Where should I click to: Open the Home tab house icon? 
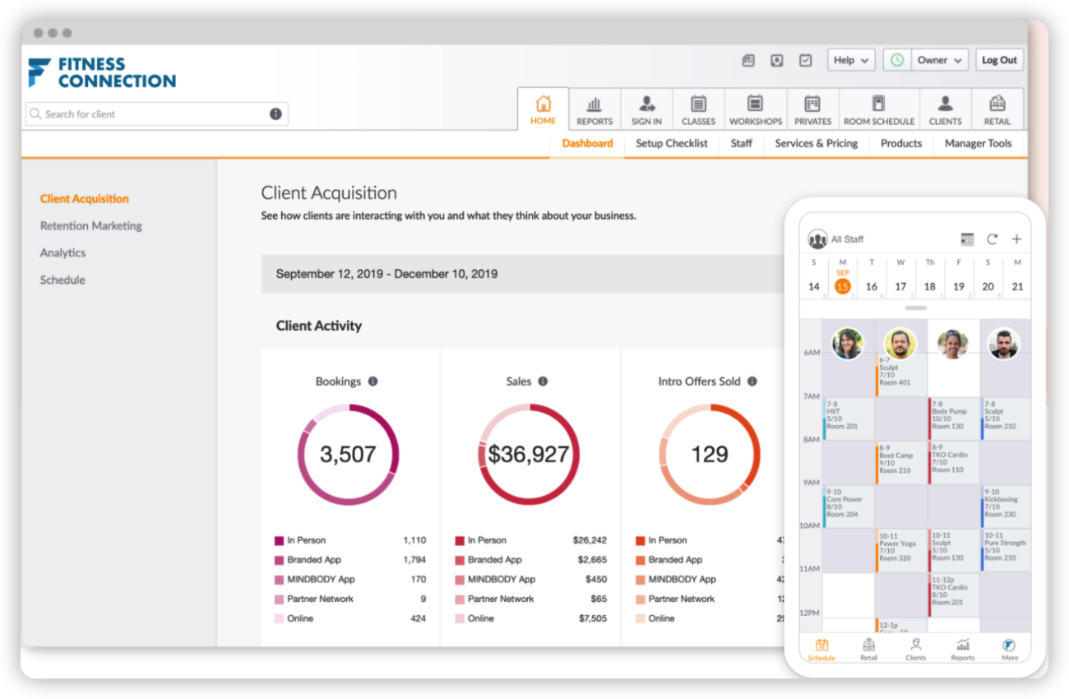(543, 104)
